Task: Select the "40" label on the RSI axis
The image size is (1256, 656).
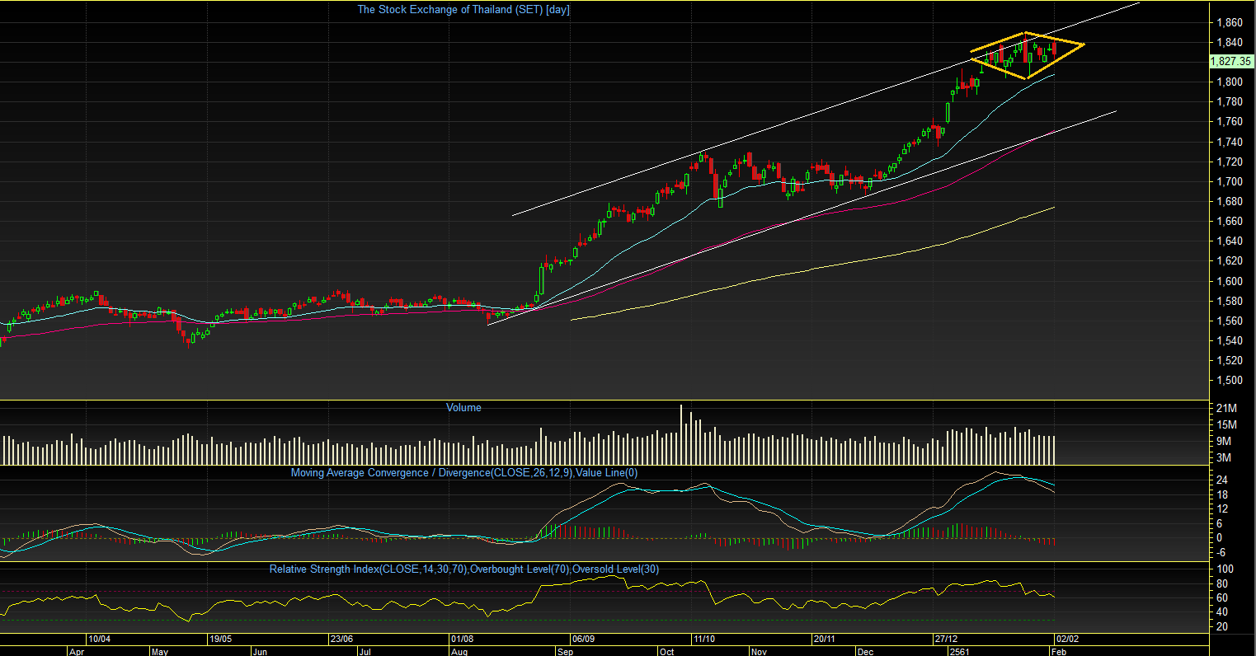Action: [1222, 611]
